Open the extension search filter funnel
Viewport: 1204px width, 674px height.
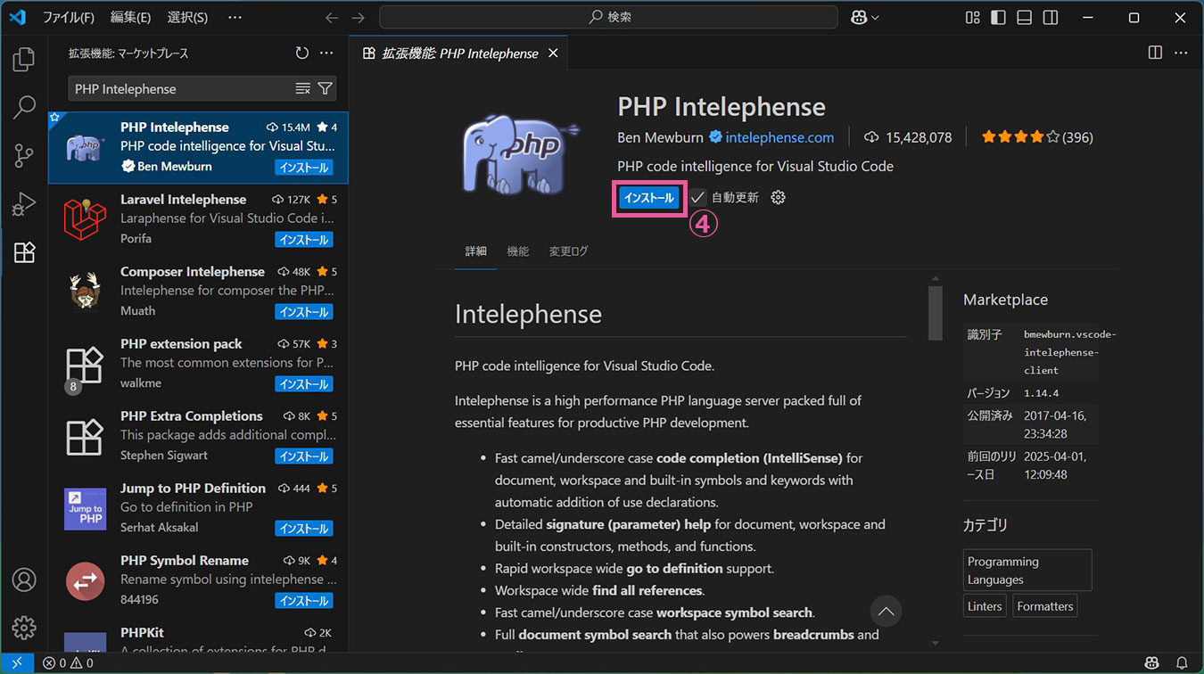[x=326, y=88]
